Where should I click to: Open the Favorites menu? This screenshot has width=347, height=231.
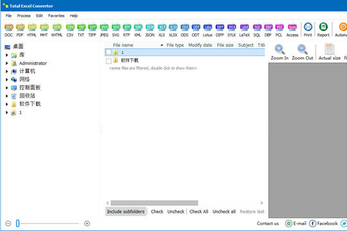click(x=56, y=15)
